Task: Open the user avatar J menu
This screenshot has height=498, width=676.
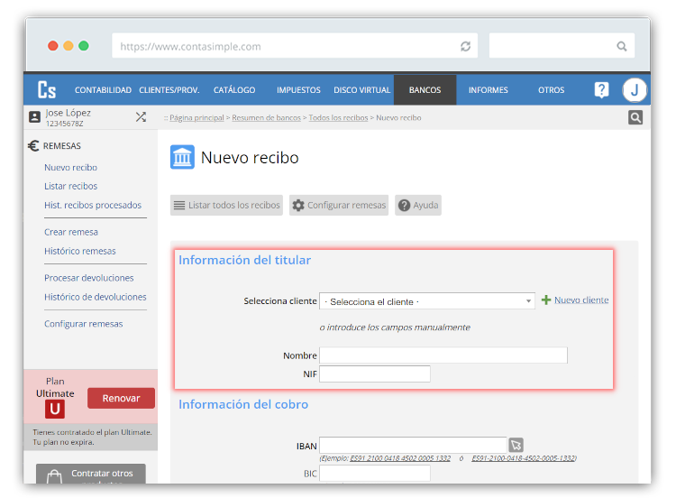Action: tap(635, 90)
